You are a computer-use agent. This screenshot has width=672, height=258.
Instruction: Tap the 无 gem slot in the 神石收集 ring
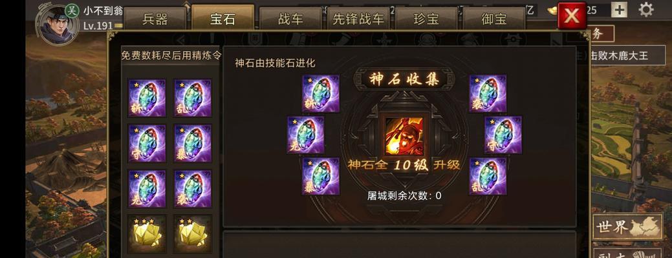point(305,135)
